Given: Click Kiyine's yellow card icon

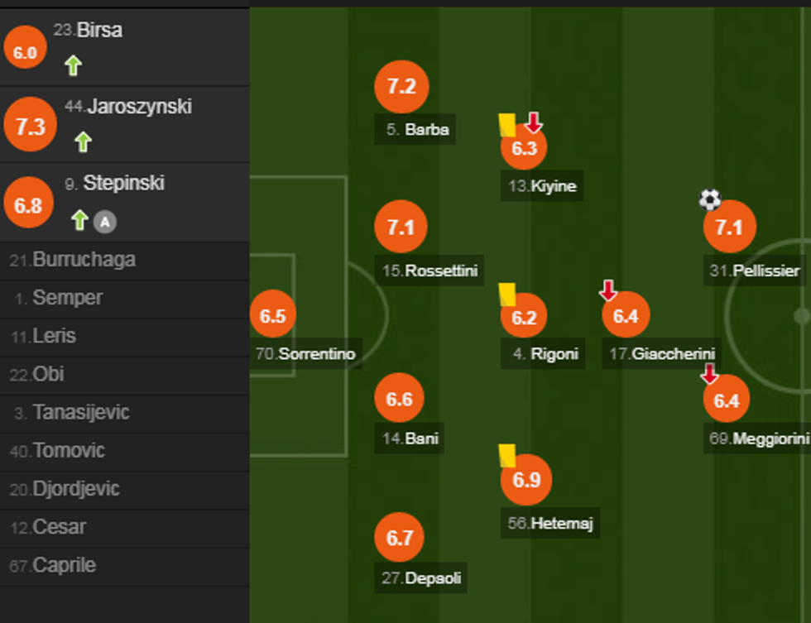Looking at the screenshot, I should [x=507, y=125].
